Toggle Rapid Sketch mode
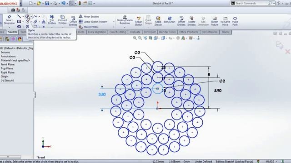Screen dimensions: 291x163 158,21
